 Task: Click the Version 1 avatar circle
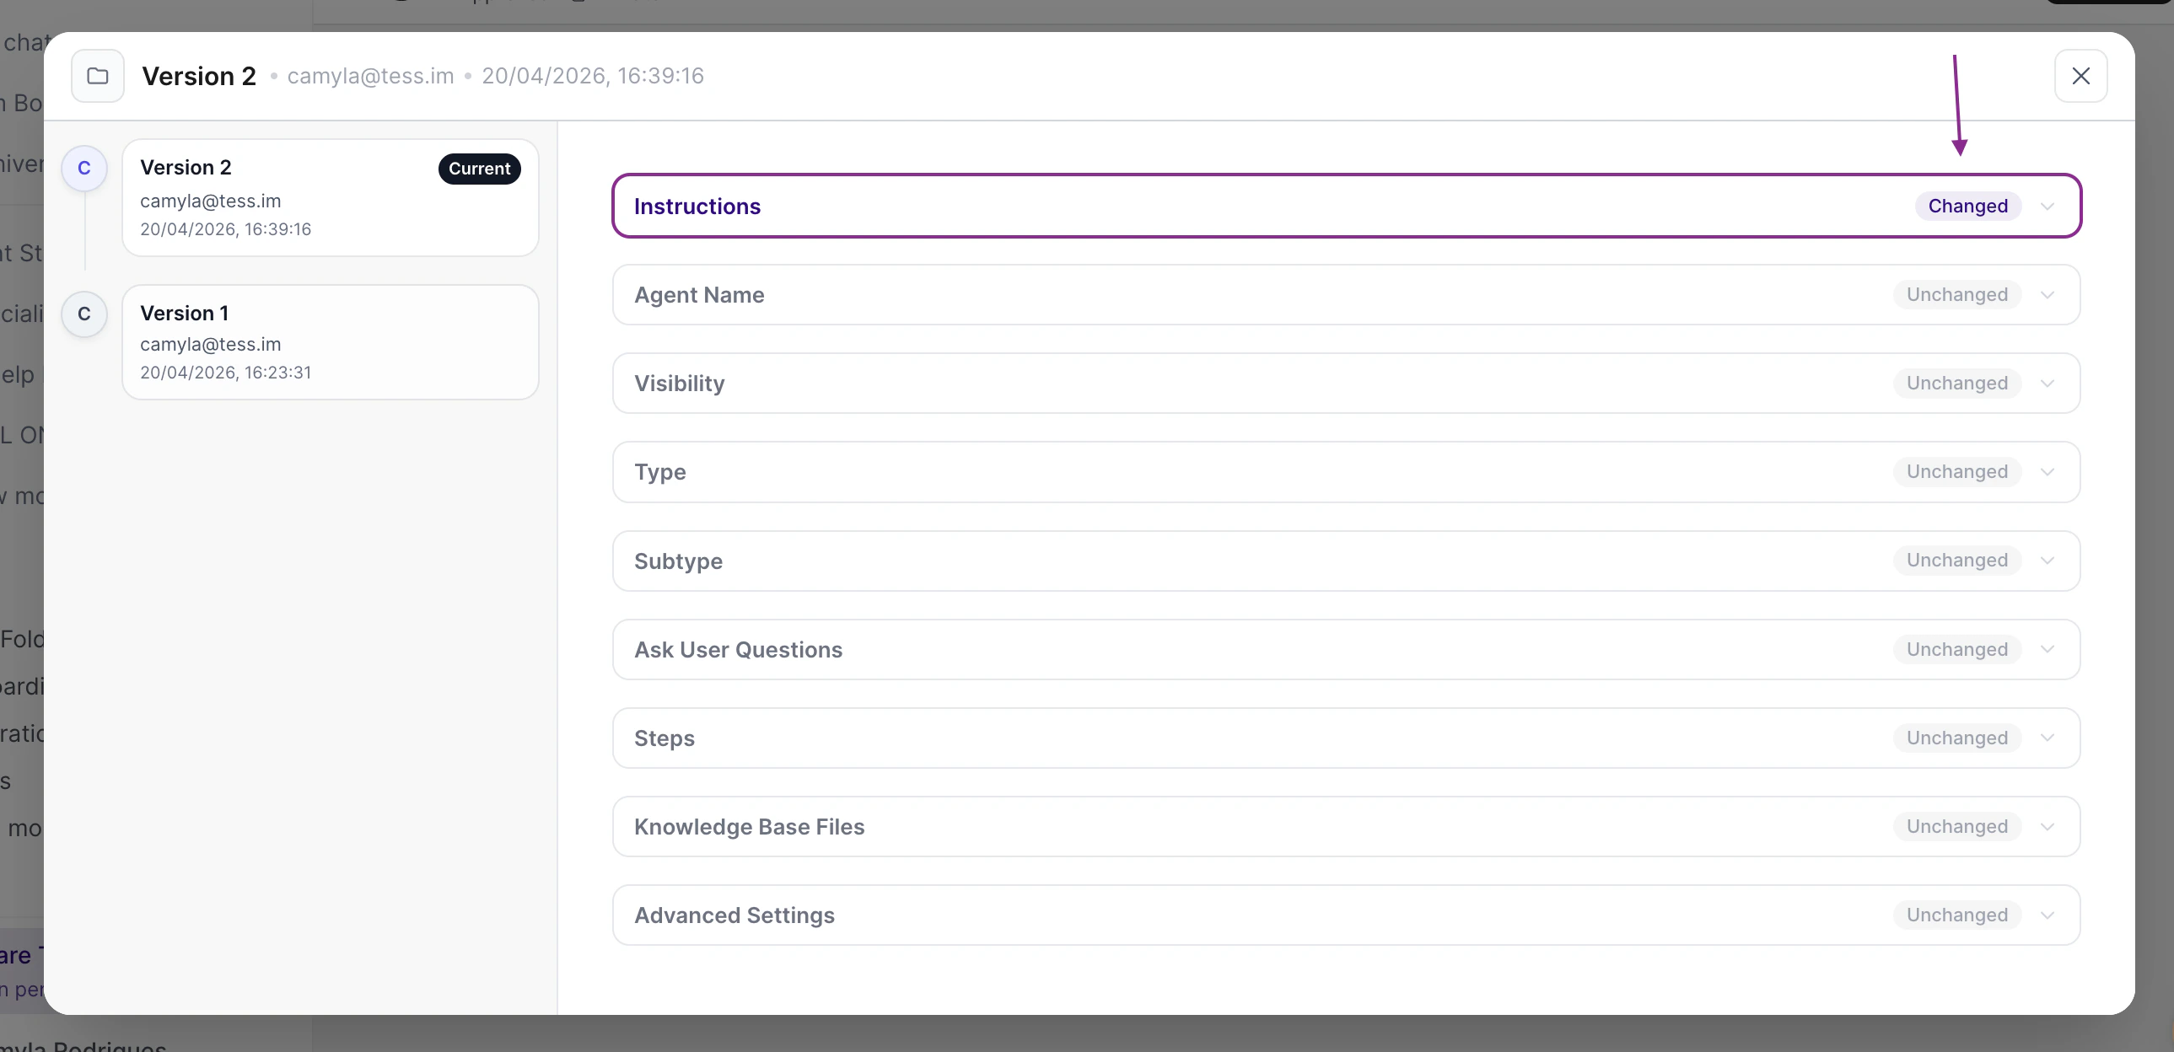(84, 314)
